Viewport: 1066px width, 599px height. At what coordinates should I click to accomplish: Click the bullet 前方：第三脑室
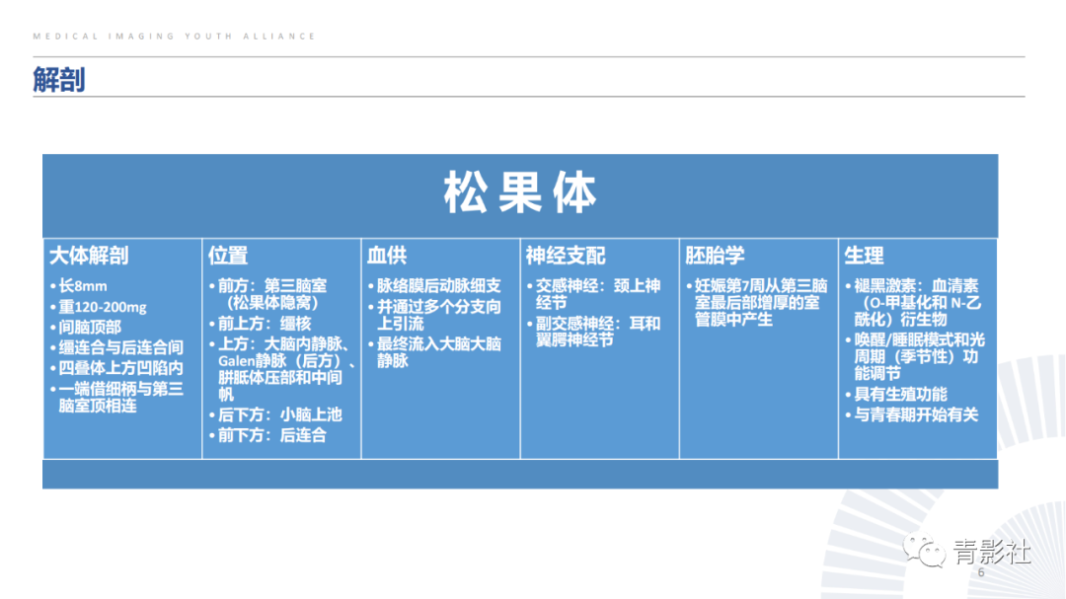coord(268,294)
